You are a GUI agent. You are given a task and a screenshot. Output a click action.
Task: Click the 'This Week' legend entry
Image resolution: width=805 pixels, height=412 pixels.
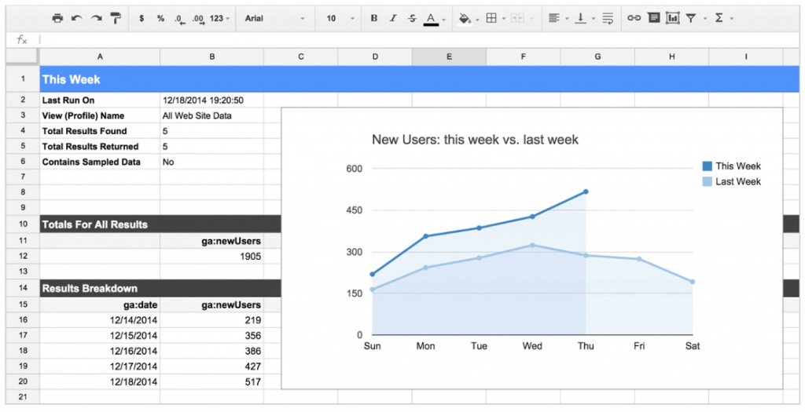[737, 166]
